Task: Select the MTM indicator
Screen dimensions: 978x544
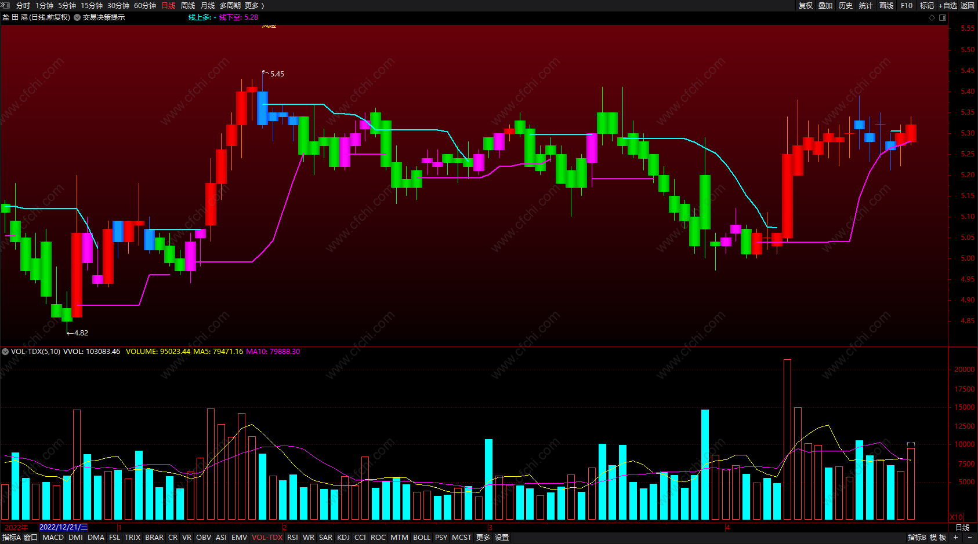Action: point(399,538)
